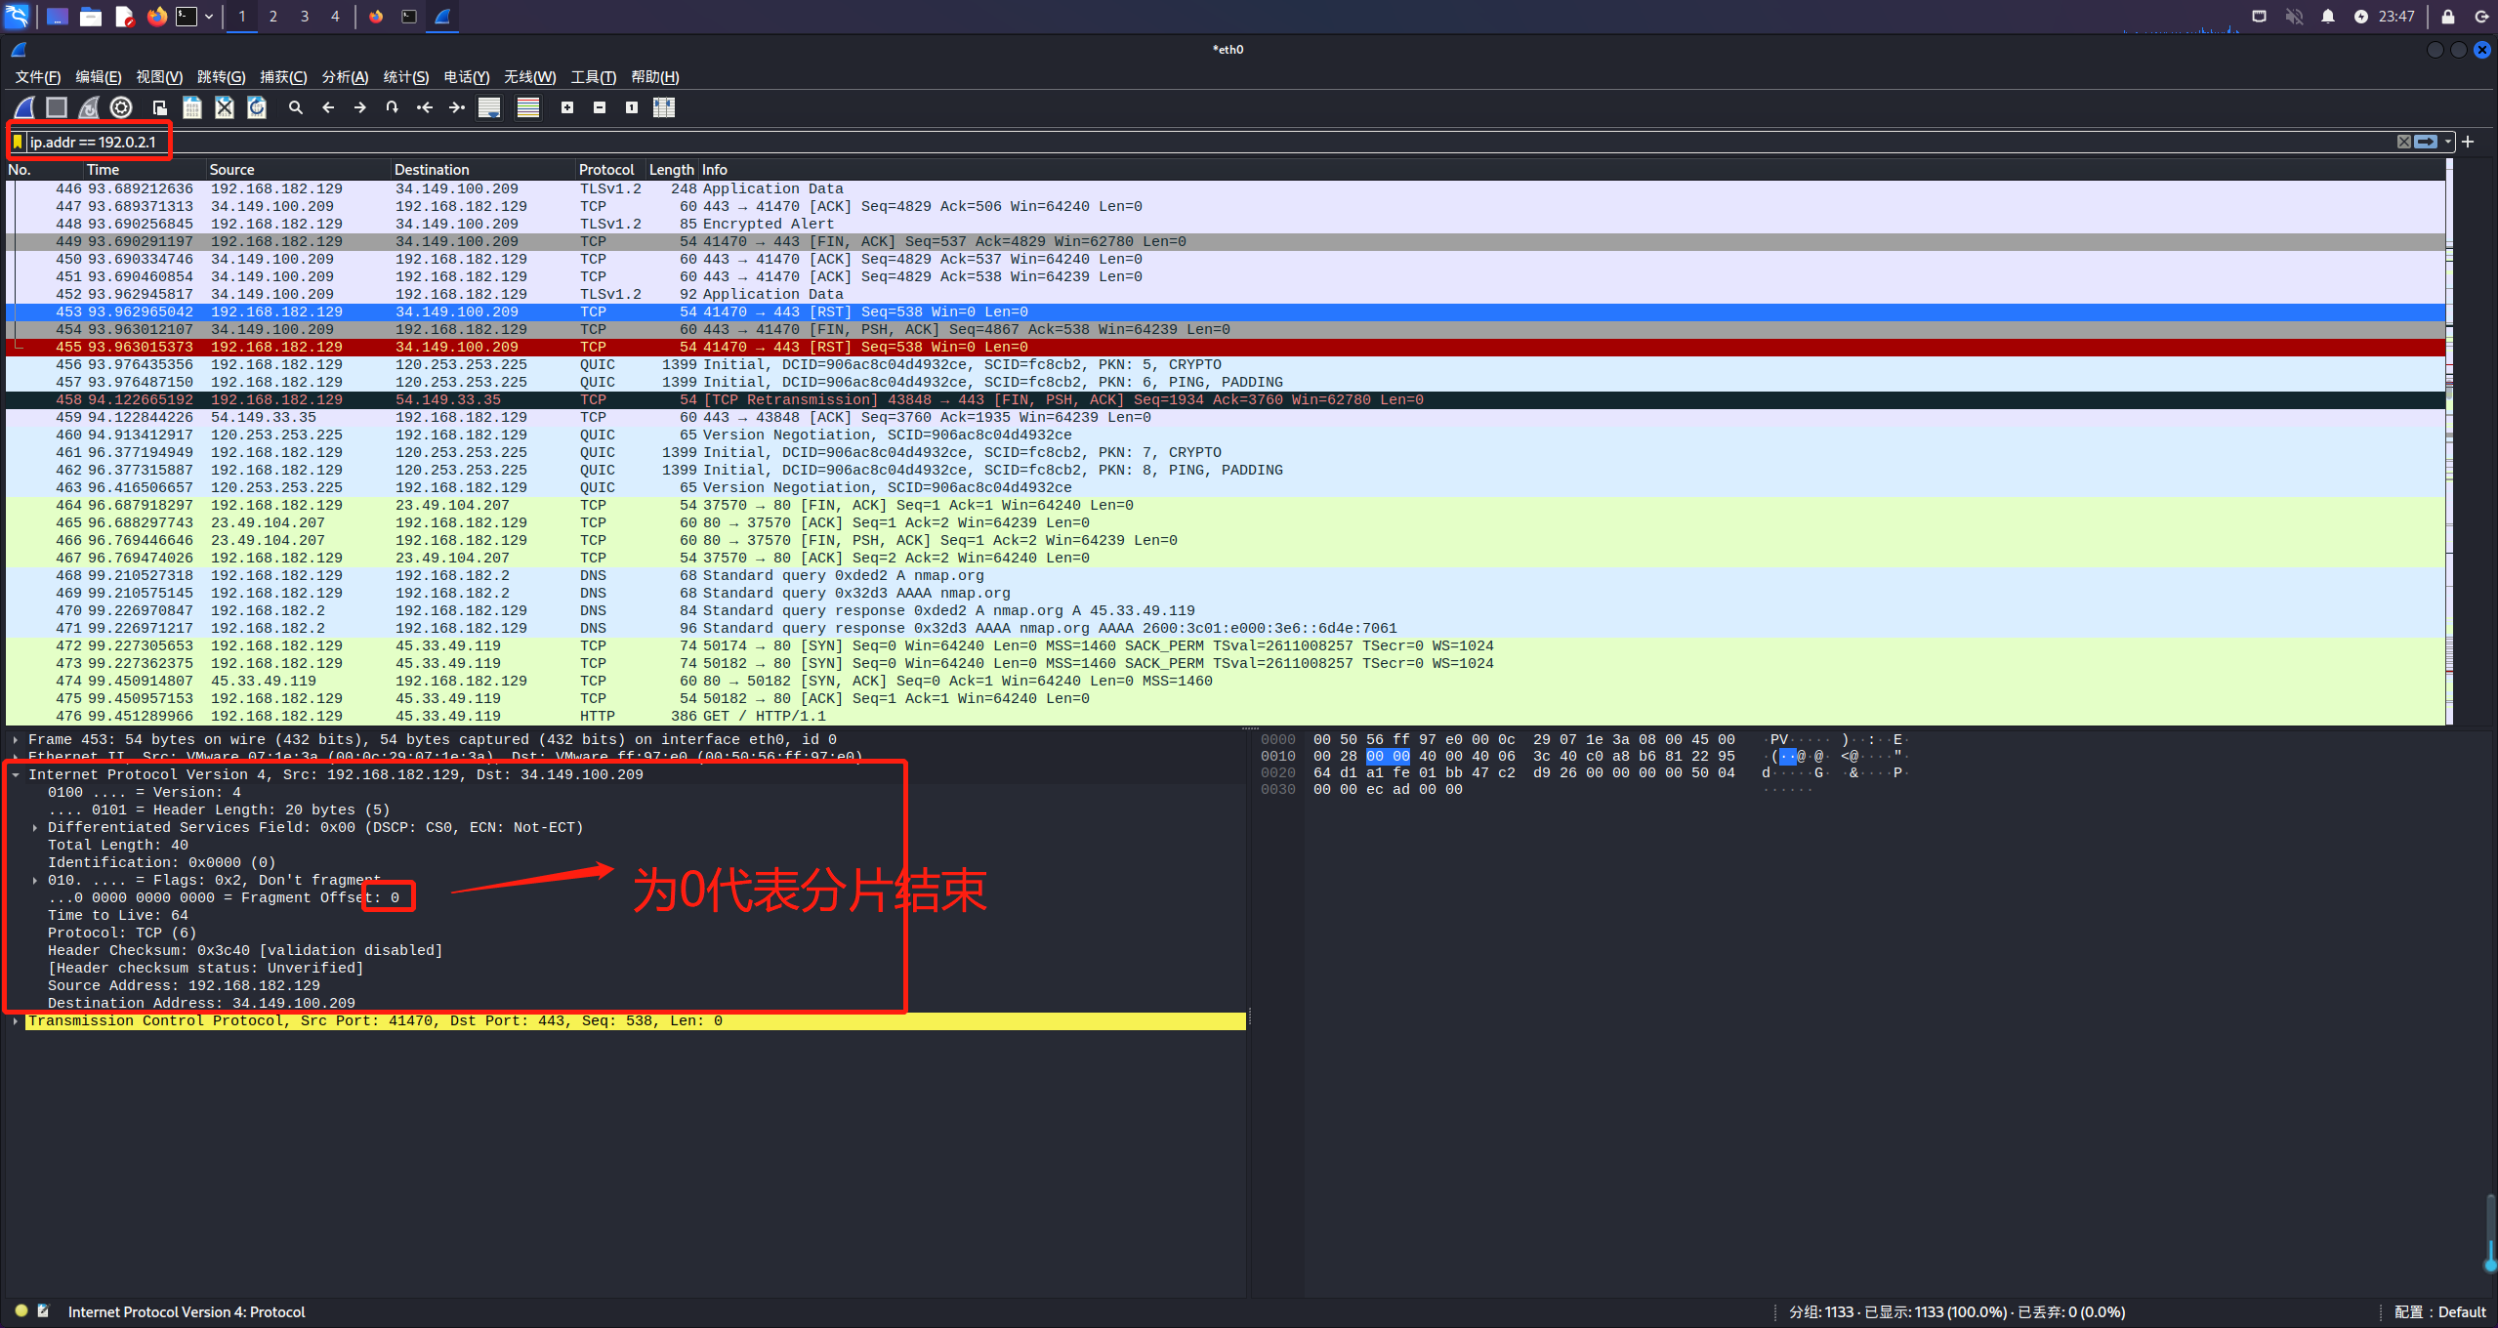Viewport: 2498px width, 1328px height.
Task: Zoom in on packet text
Action: [567, 107]
